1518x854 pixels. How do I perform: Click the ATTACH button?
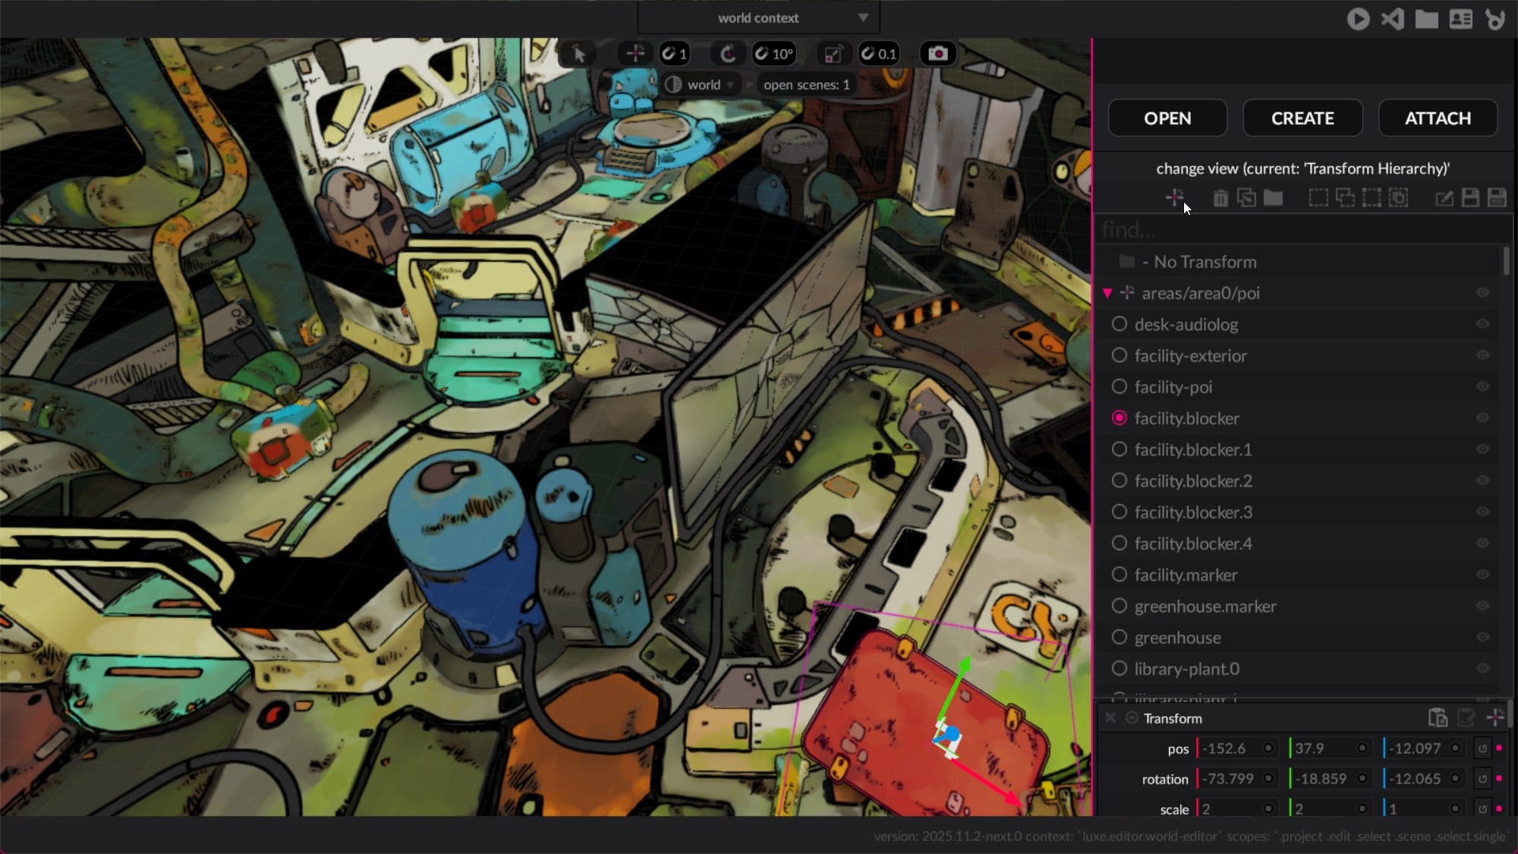pyautogui.click(x=1438, y=118)
